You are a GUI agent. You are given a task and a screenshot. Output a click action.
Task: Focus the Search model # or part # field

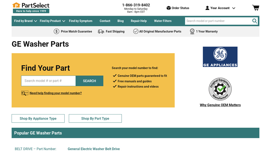48,81
